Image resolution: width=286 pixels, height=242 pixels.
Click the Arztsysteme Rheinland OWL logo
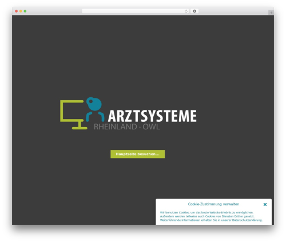(128, 114)
